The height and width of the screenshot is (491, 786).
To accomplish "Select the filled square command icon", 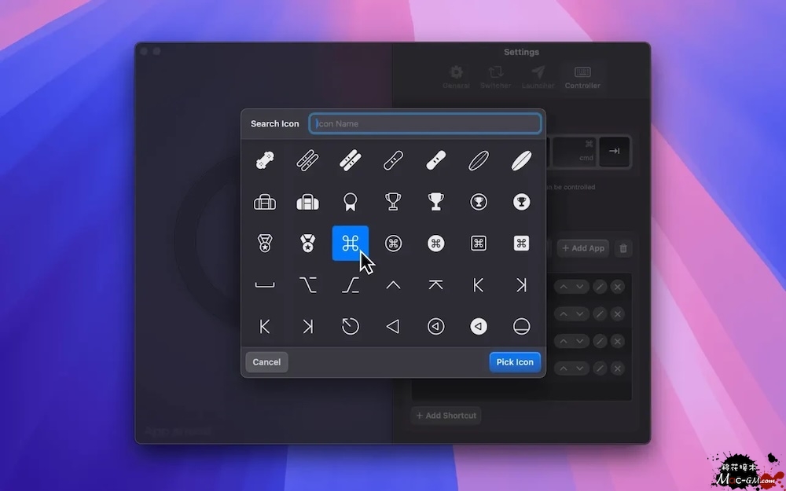I will (521, 244).
